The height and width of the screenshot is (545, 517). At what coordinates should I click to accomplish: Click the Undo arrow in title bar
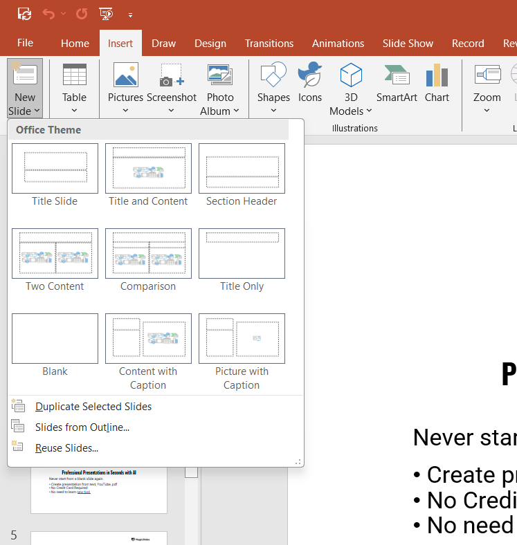[x=48, y=14]
